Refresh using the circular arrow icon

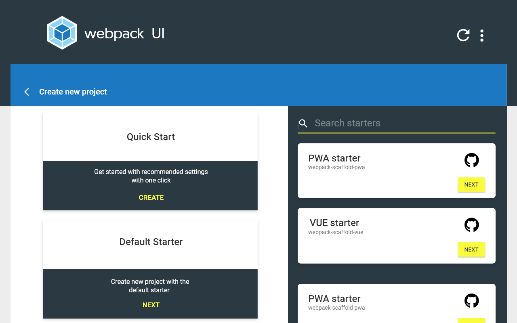pos(463,35)
